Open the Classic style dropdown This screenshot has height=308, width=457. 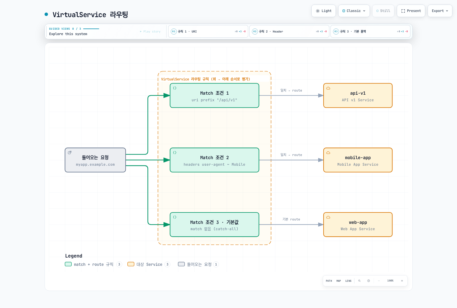point(354,11)
